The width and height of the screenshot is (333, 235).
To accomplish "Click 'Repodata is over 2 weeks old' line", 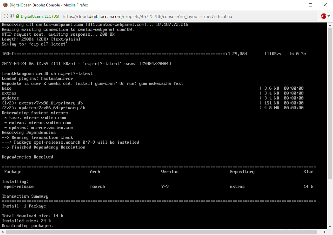I will pyautogui.click(x=93, y=83).
